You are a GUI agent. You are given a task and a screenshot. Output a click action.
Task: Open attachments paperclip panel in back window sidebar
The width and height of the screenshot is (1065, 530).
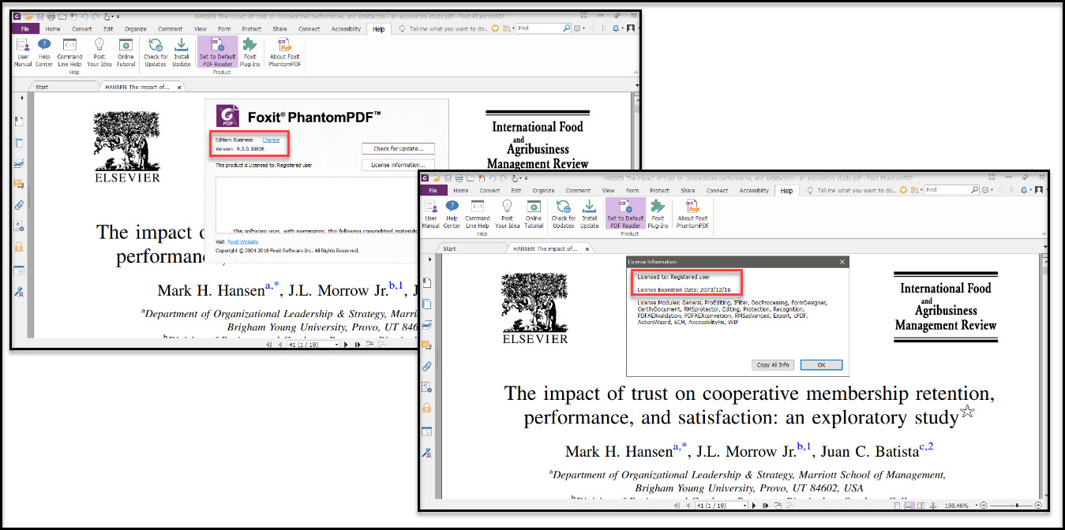(19, 204)
